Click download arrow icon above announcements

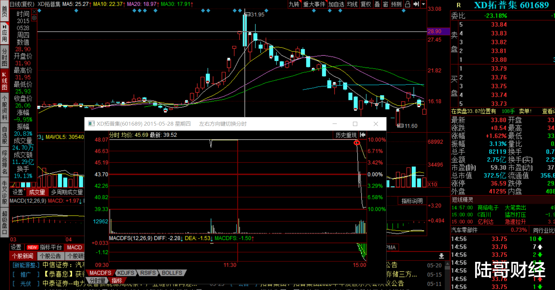coord(441,256)
